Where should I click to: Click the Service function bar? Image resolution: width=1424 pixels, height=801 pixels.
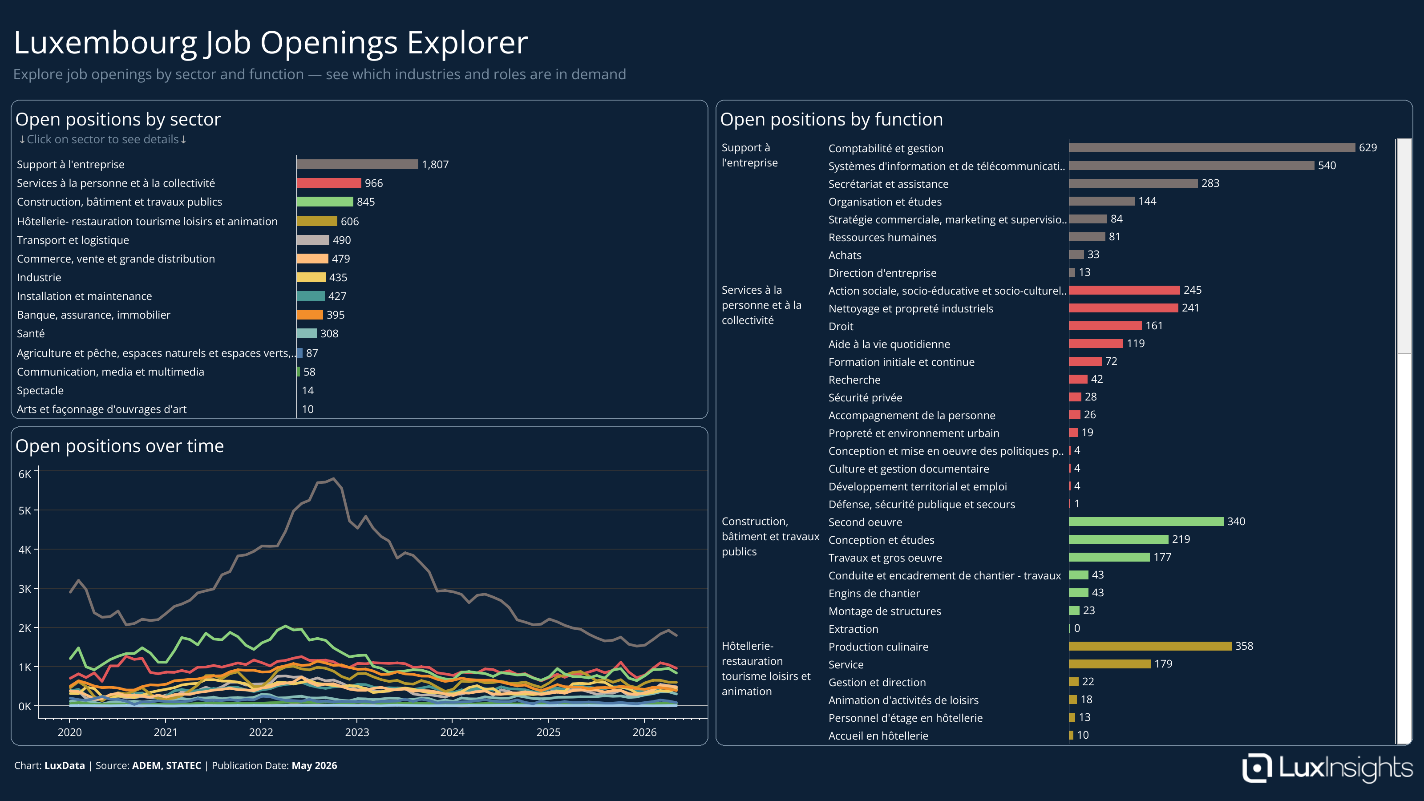(x=1109, y=664)
